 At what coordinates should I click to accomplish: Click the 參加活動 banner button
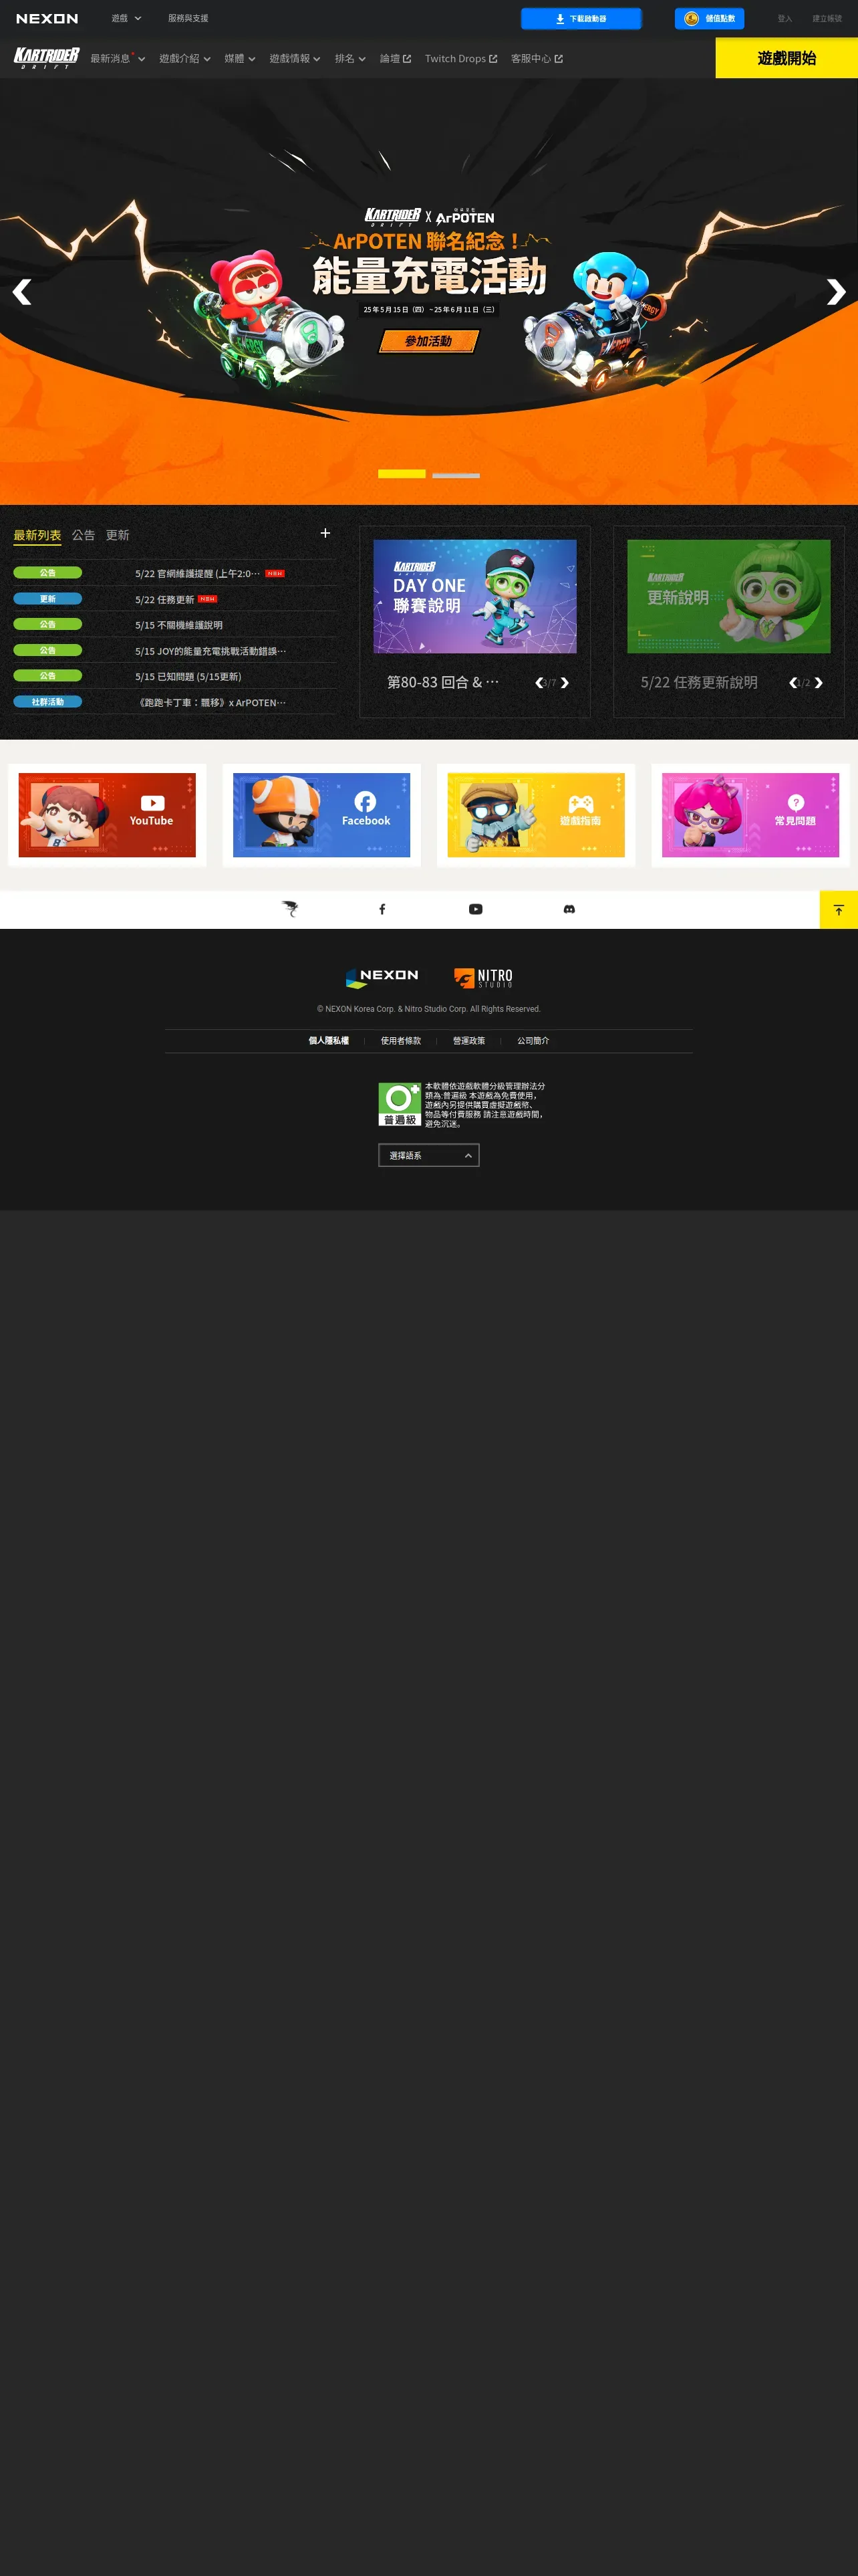[x=428, y=342]
